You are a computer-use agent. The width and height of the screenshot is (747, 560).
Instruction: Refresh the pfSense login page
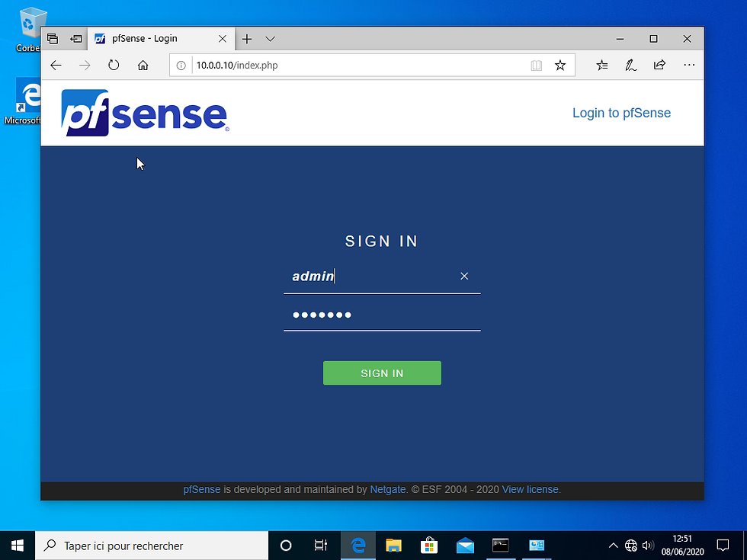114,66
